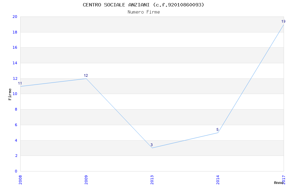Select the data label 19 for 2017

(x=283, y=21)
